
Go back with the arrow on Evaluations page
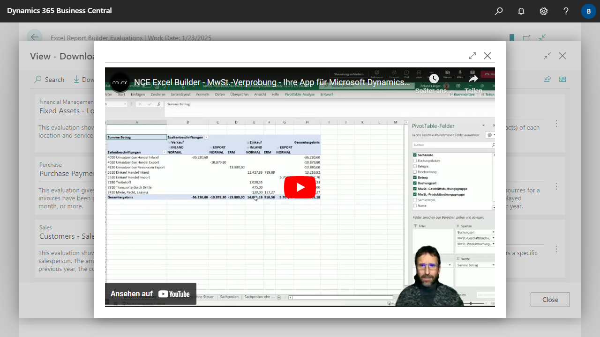(x=35, y=37)
